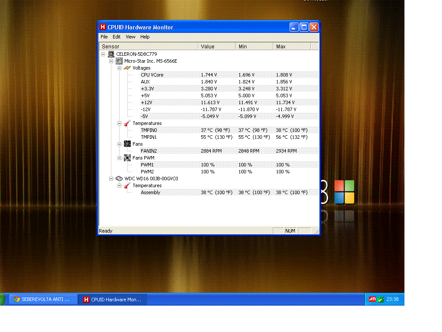
Task: Open the View menu
Action: 130,37
